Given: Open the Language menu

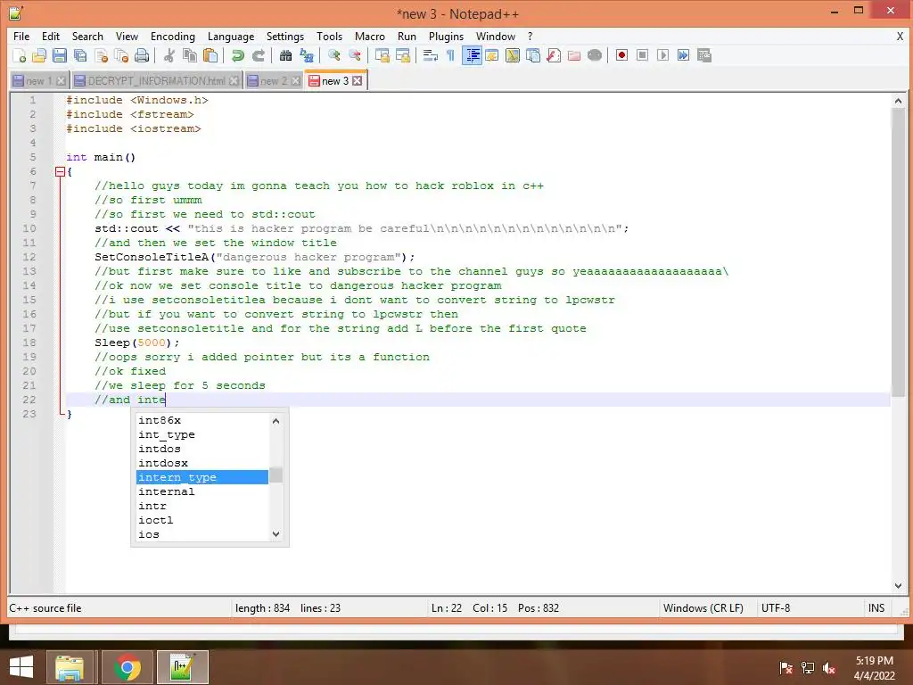Looking at the screenshot, I should click(x=231, y=36).
